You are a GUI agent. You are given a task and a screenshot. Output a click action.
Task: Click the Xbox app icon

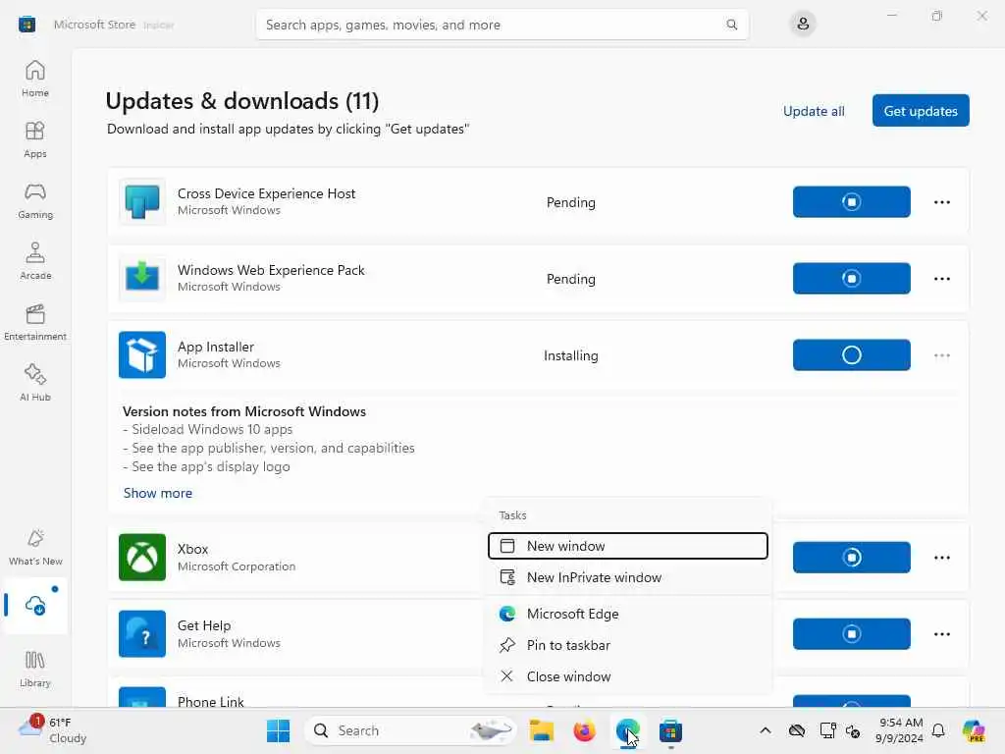[142, 558]
